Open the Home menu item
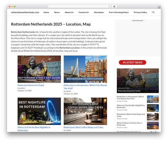This screenshot has height=142, width=168. [x=46, y=12]
